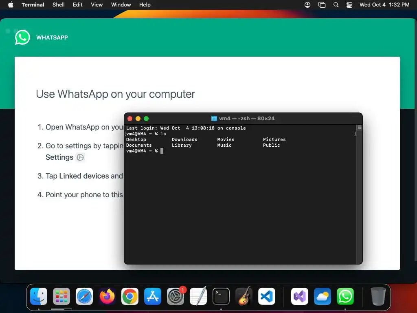This screenshot has height=313, width=417.
Task: Launch GarageBand from the dock
Action: click(x=244, y=296)
